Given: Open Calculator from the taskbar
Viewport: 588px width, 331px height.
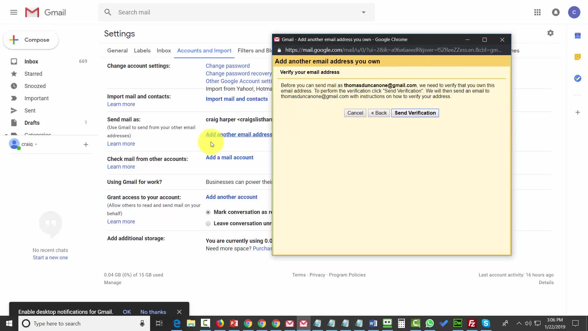Looking at the screenshot, I should (x=401, y=323).
